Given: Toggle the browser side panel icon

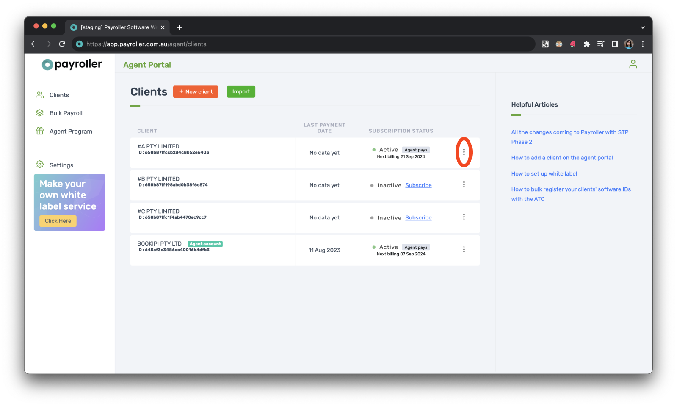Looking at the screenshot, I should (x=614, y=44).
